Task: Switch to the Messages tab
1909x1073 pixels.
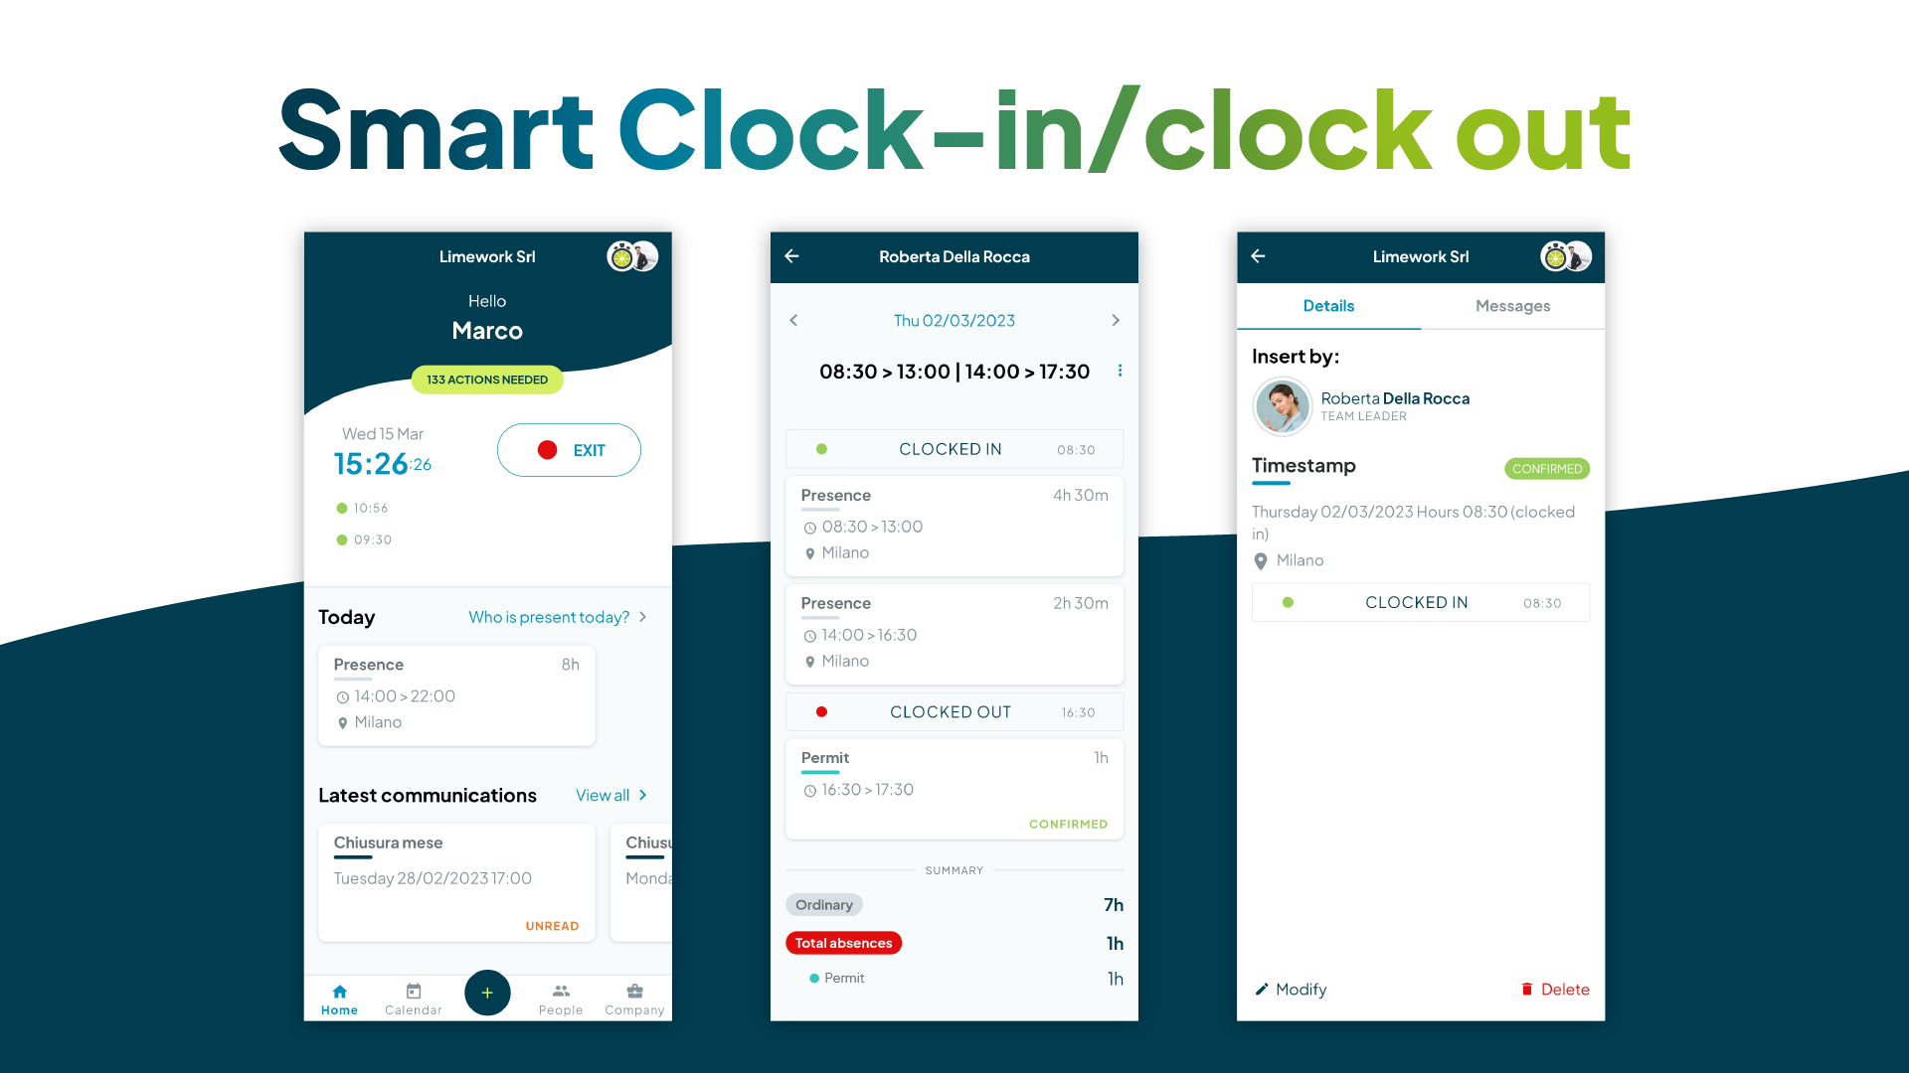Action: pos(1513,305)
